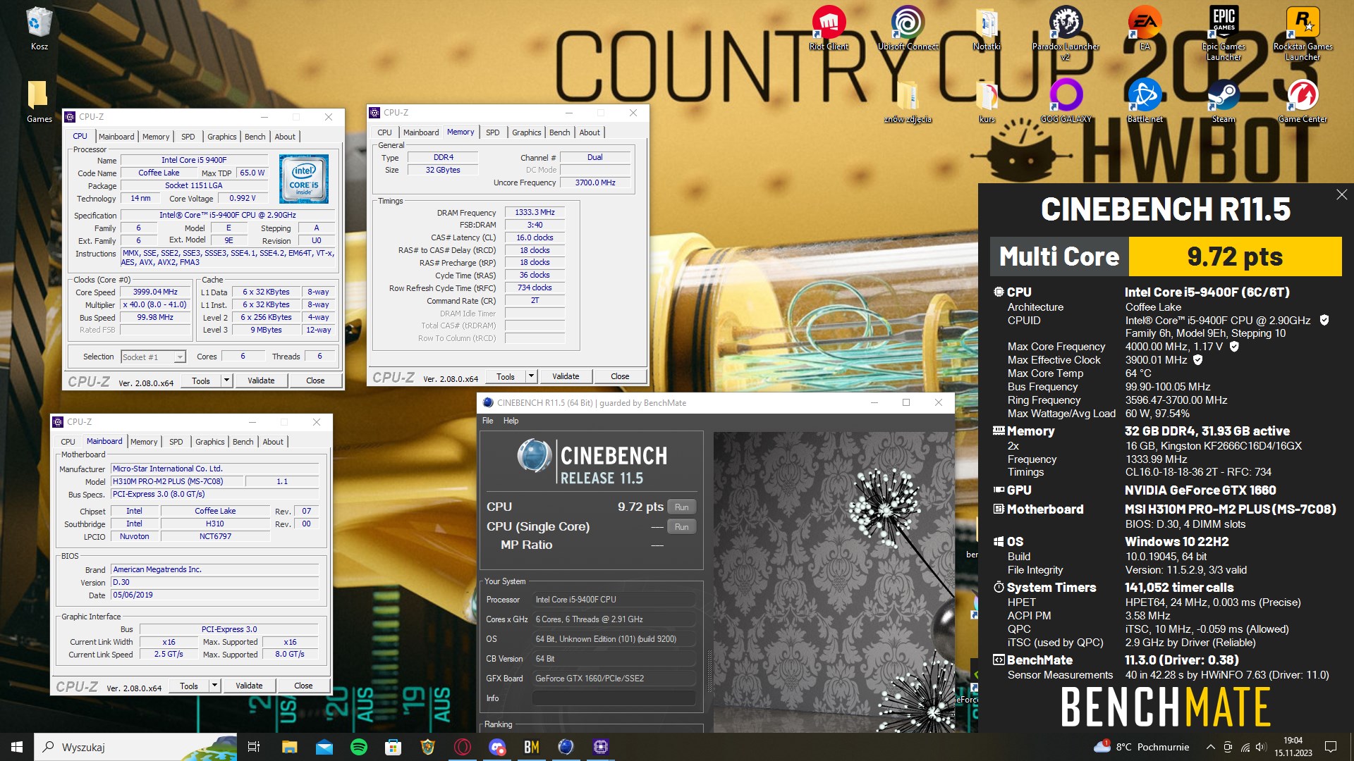Launch the EA desktop shortcut
The width and height of the screenshot is (1354, 761).
[x=1145, y=28]
